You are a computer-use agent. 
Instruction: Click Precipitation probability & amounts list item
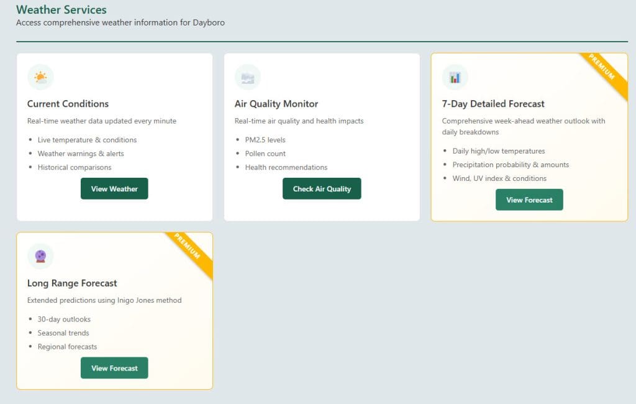(x=511, y=165)
